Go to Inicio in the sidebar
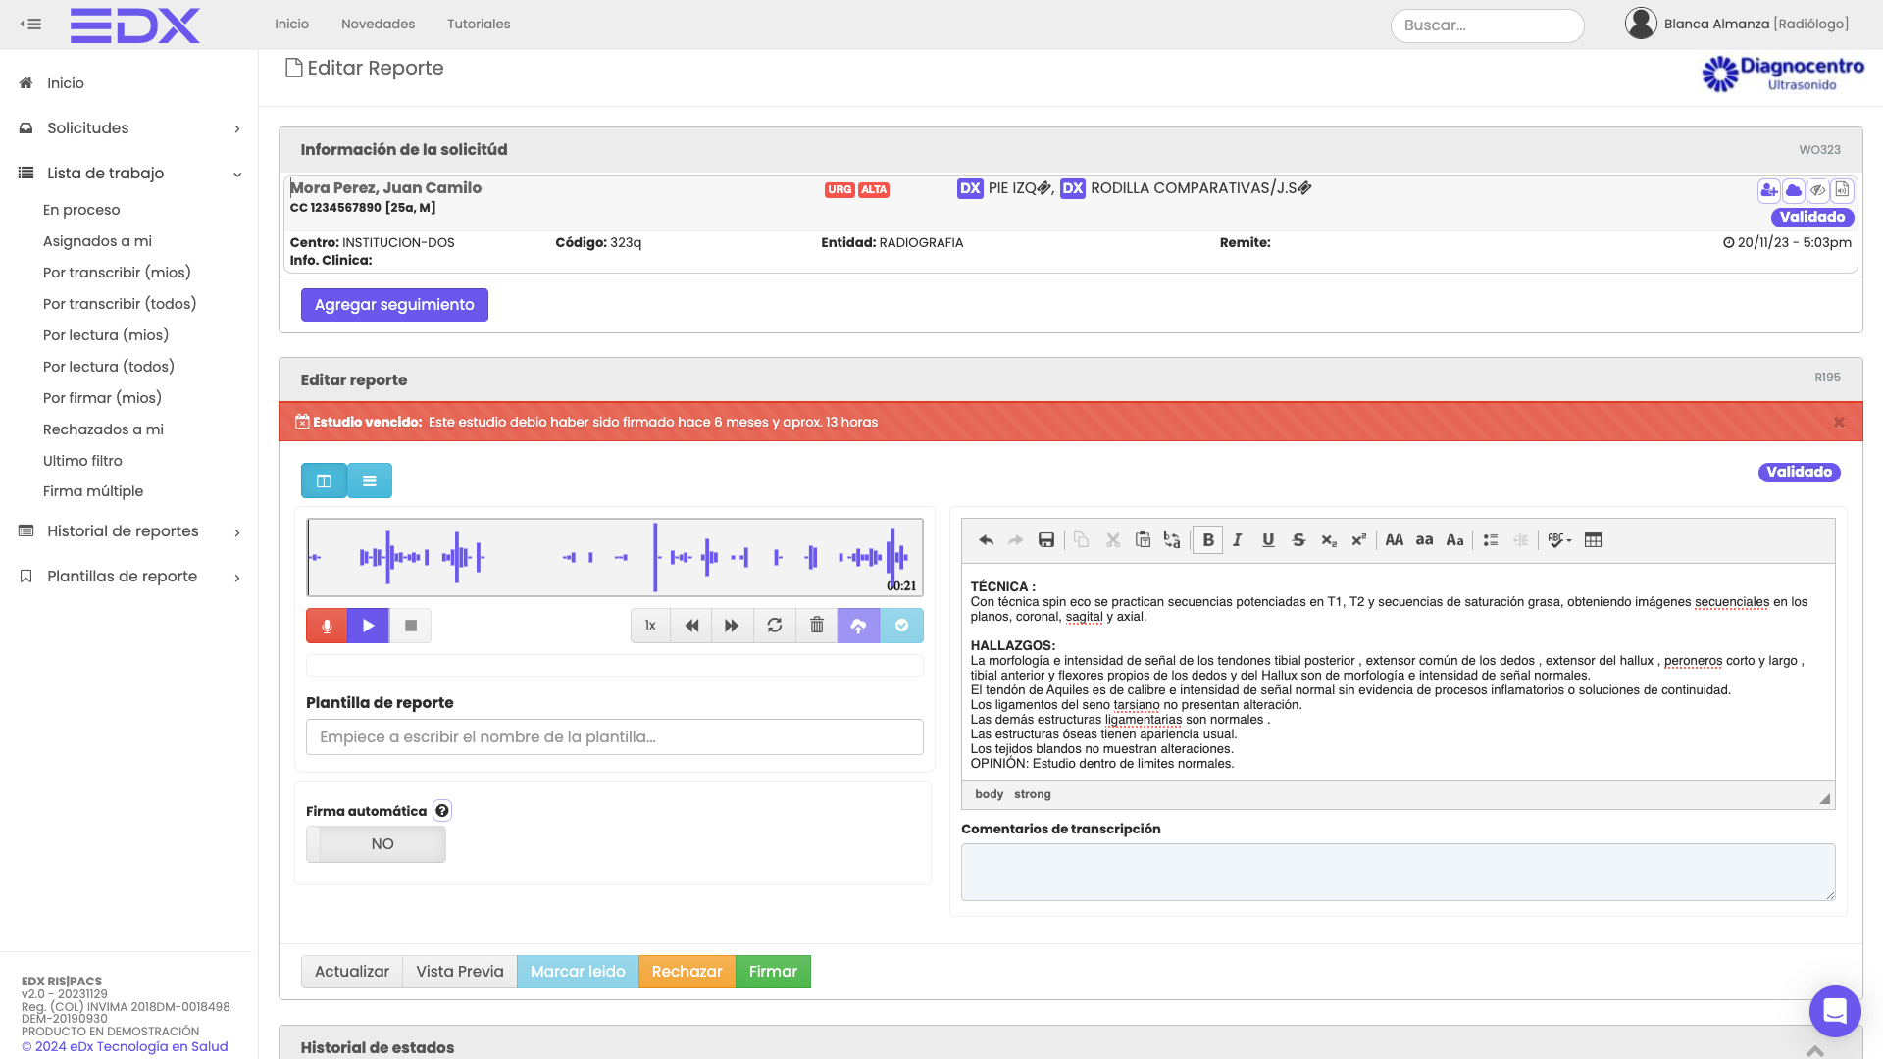Image resolution: width=1883 pixels, height=1059 pixels. point(66,83)
